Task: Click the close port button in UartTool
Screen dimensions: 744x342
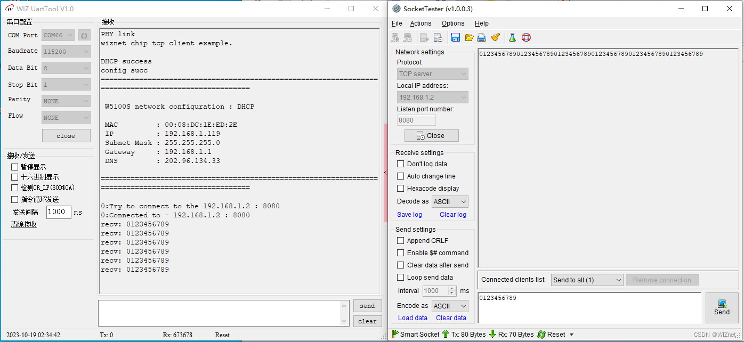Action: click(x=66, y=136)
